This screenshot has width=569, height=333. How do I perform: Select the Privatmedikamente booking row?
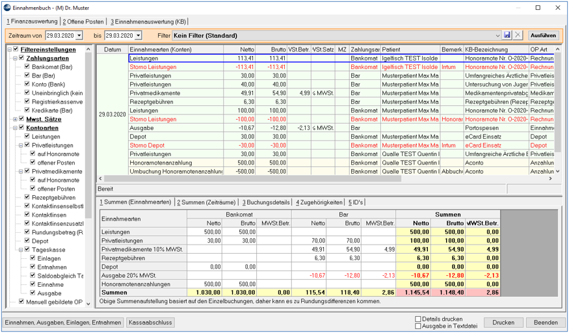[341, 93]
